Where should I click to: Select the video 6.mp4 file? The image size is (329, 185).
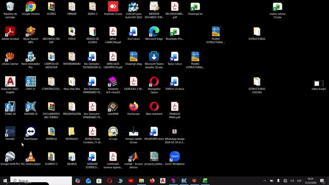click(x=319, y=85)
